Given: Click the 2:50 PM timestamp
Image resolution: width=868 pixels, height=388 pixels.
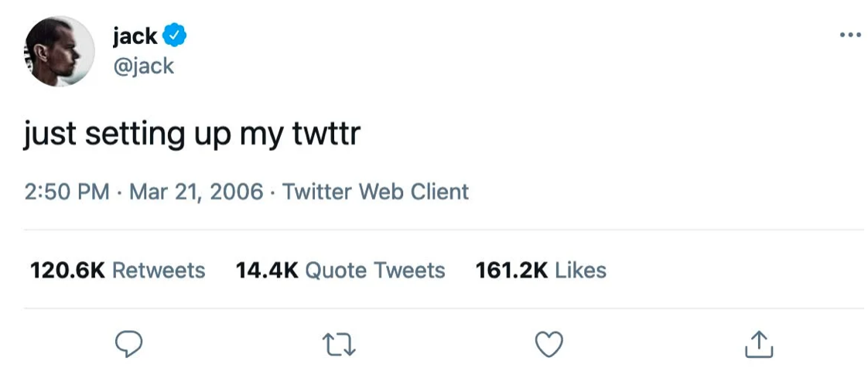Looking at the screenshot, I should [x=67, y=191].
